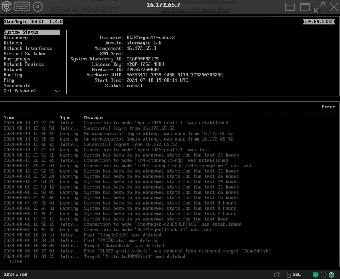Click the domain value stormagic.lab
Viewport: 340px width, 279px height.
tap(144, 43)
